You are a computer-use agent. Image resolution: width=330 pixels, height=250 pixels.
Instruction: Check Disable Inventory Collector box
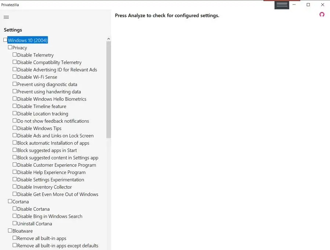coord(15,187)
